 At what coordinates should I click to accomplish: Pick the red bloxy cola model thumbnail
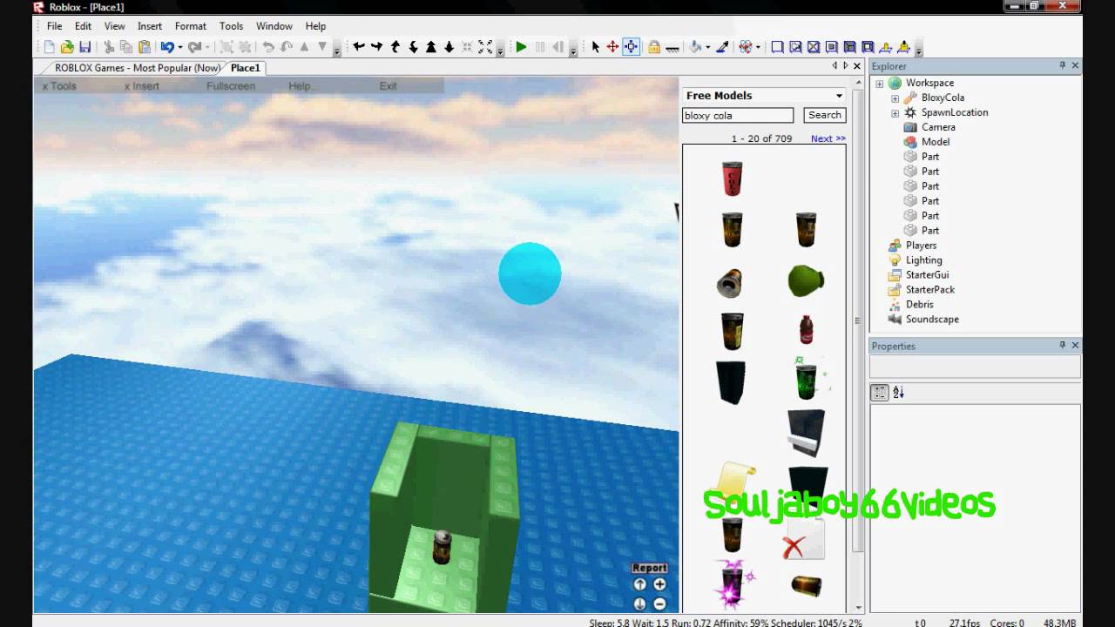(732, 179)
